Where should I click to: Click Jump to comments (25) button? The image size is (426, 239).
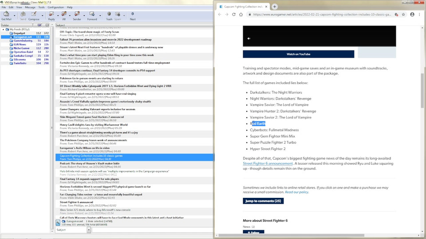pos(263,201)
